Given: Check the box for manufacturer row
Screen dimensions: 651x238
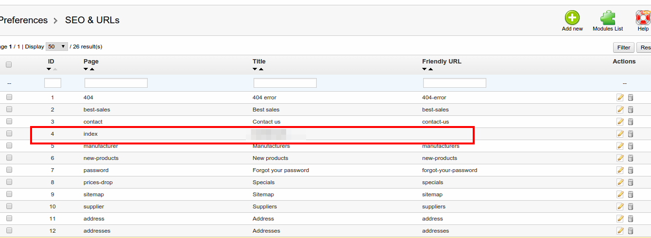Looking at the screenshot, I should 9,145.
